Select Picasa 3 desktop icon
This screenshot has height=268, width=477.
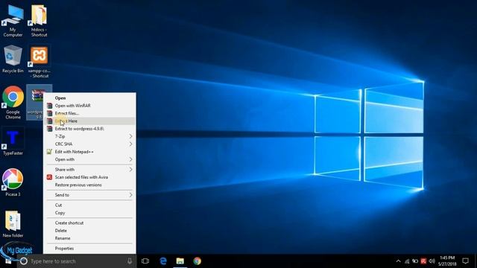[13, 182]
